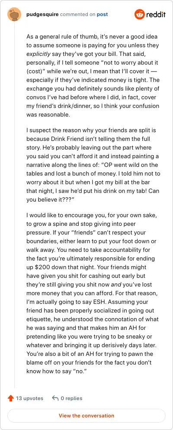Open pudgesquire's avatar profile picture
Viewport: 173px width, 430px height.
tap(14, 14)
